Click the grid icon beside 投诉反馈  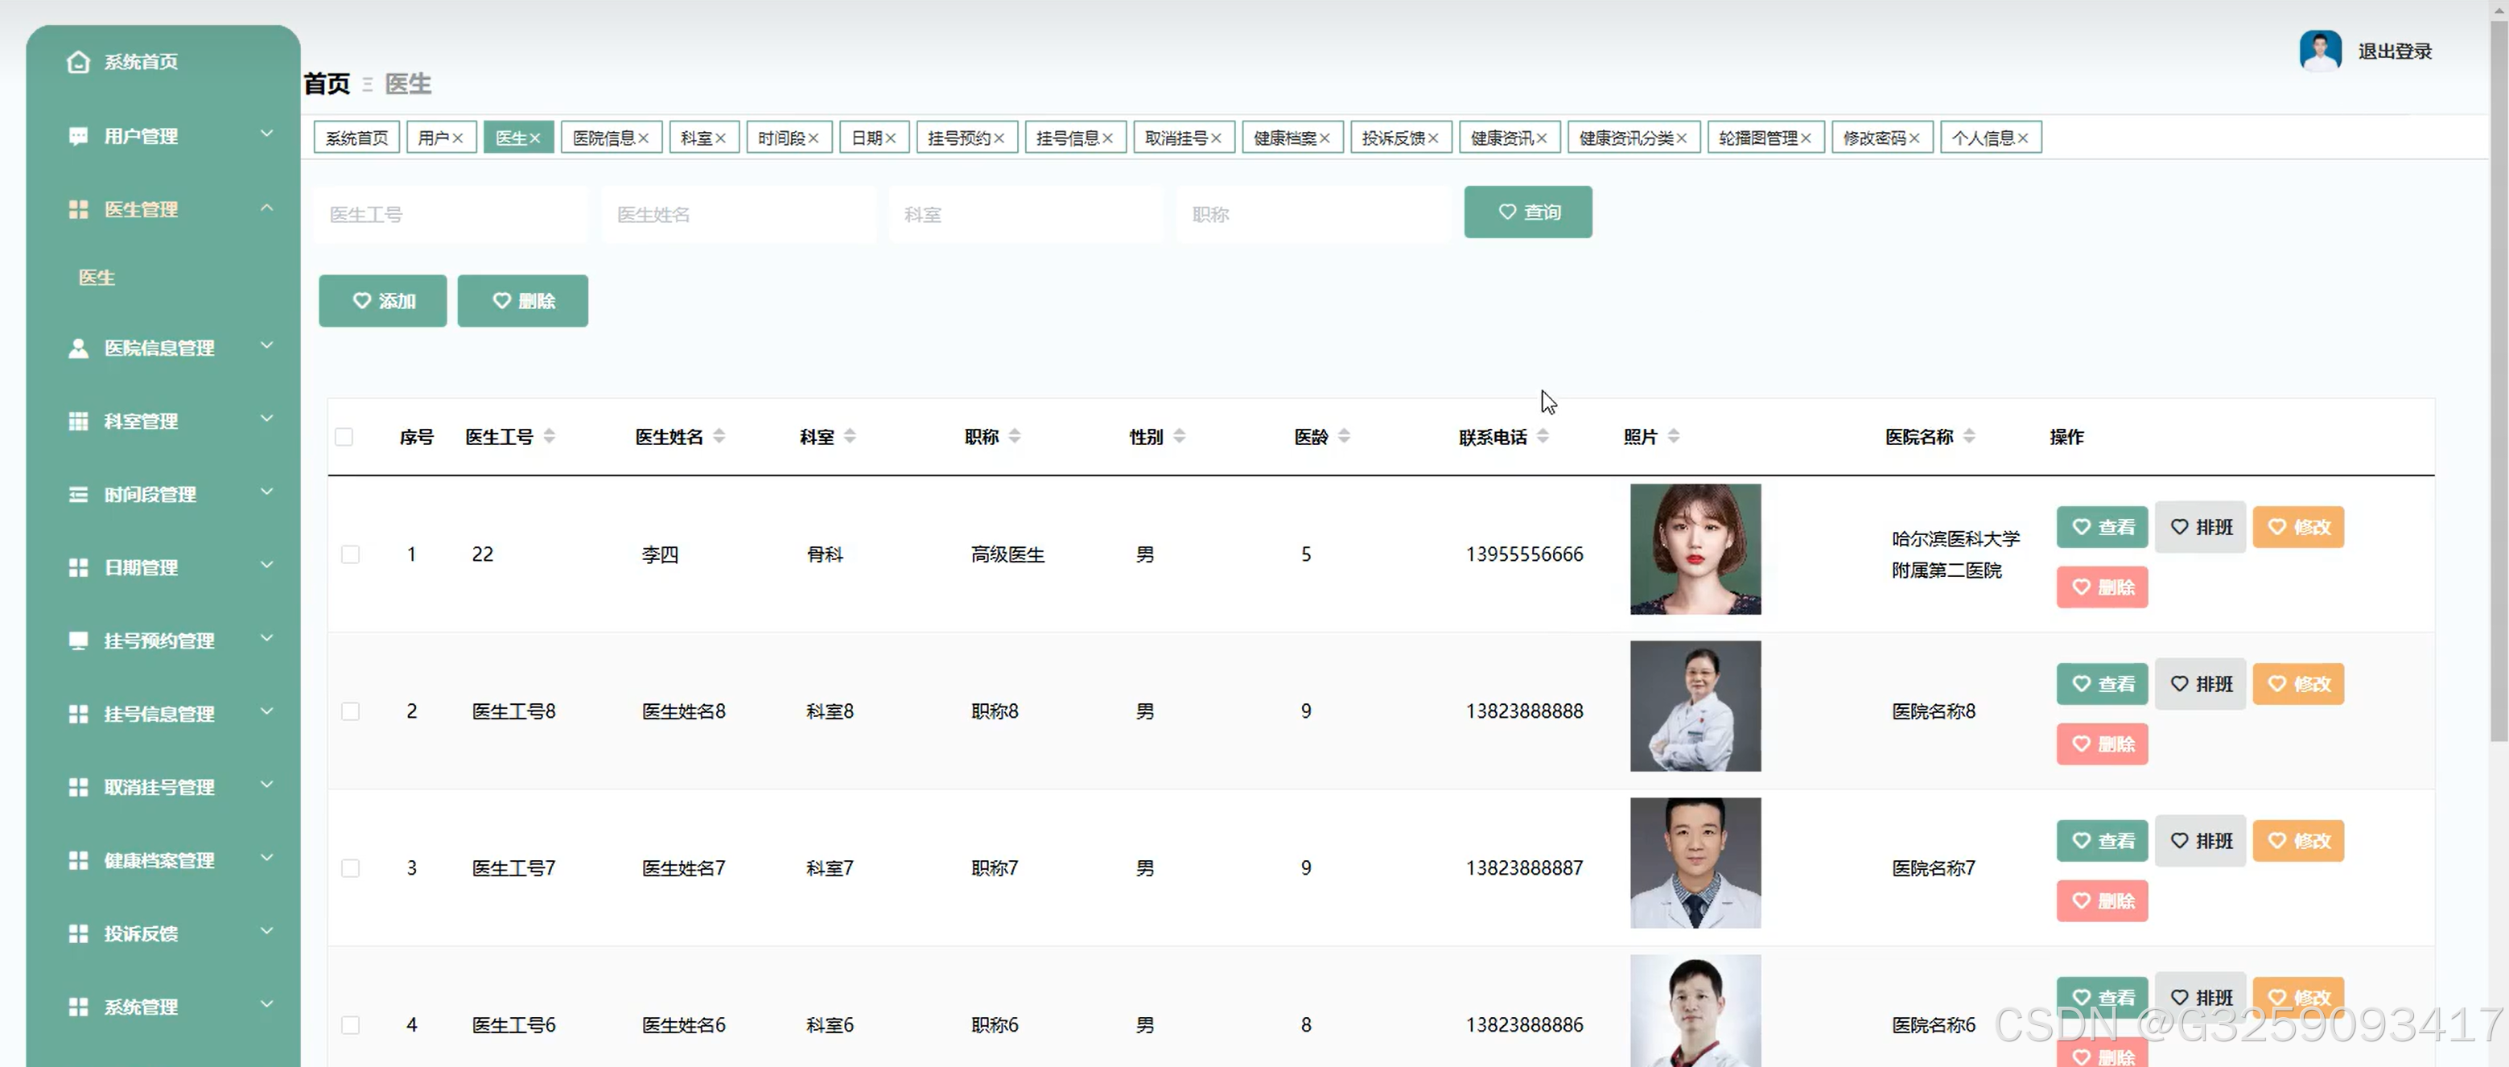(78, 933)
